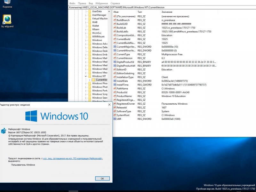Select the PathName value icon
The image size is (256, 192).
pos(115,89)
